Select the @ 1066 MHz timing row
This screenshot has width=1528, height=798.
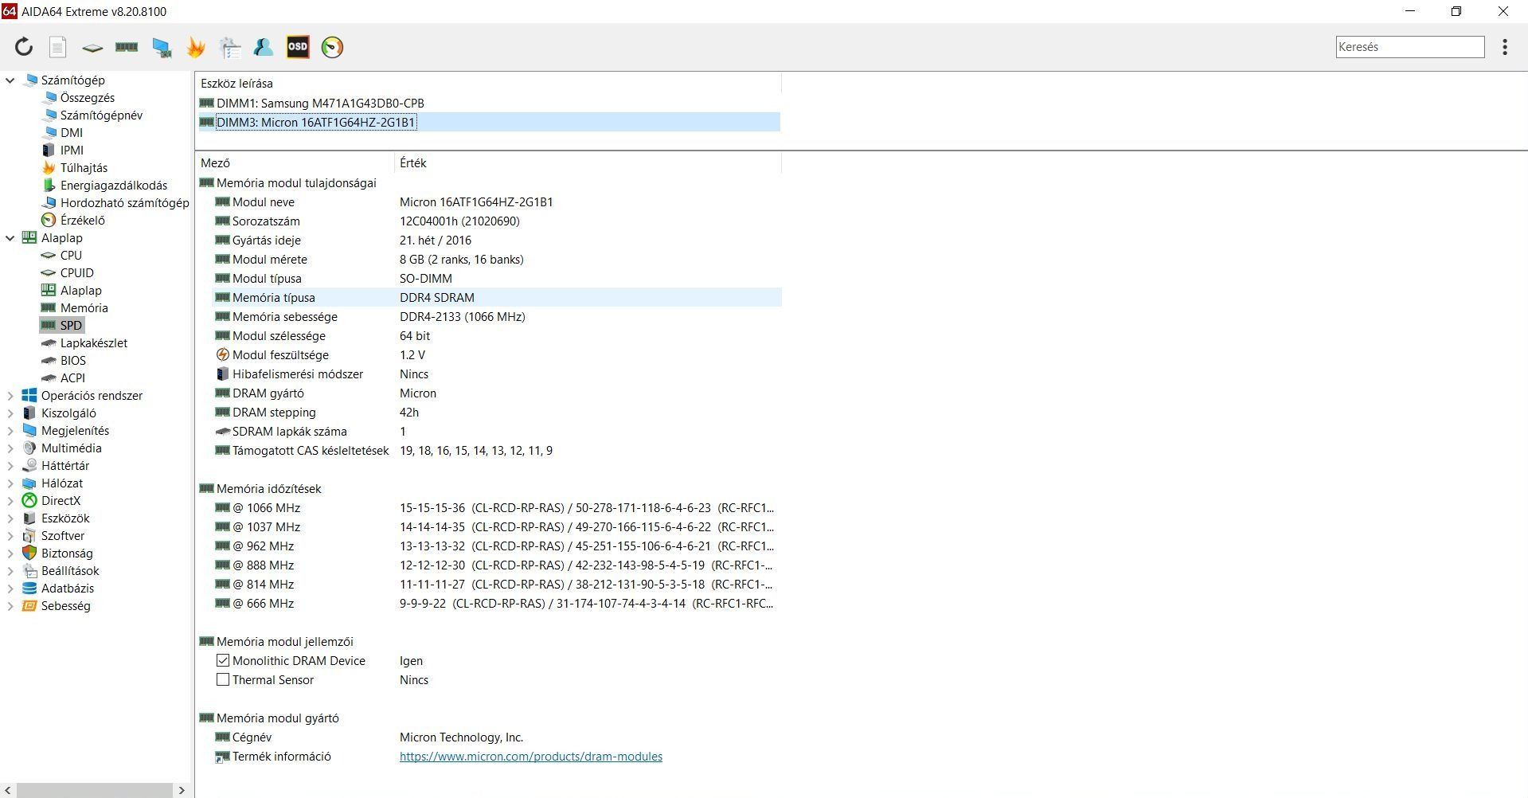click(497, 508)
